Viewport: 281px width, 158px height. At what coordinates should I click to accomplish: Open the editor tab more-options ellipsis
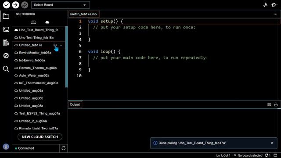(x=275, y=14)
